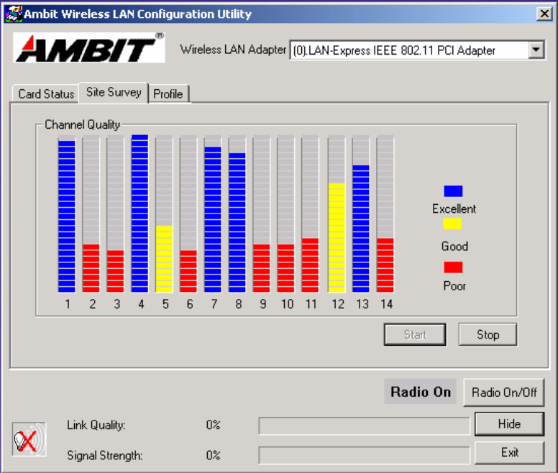Click the "Poor" legend label
This screenshot has height=473, width=558.
point(454,285)
